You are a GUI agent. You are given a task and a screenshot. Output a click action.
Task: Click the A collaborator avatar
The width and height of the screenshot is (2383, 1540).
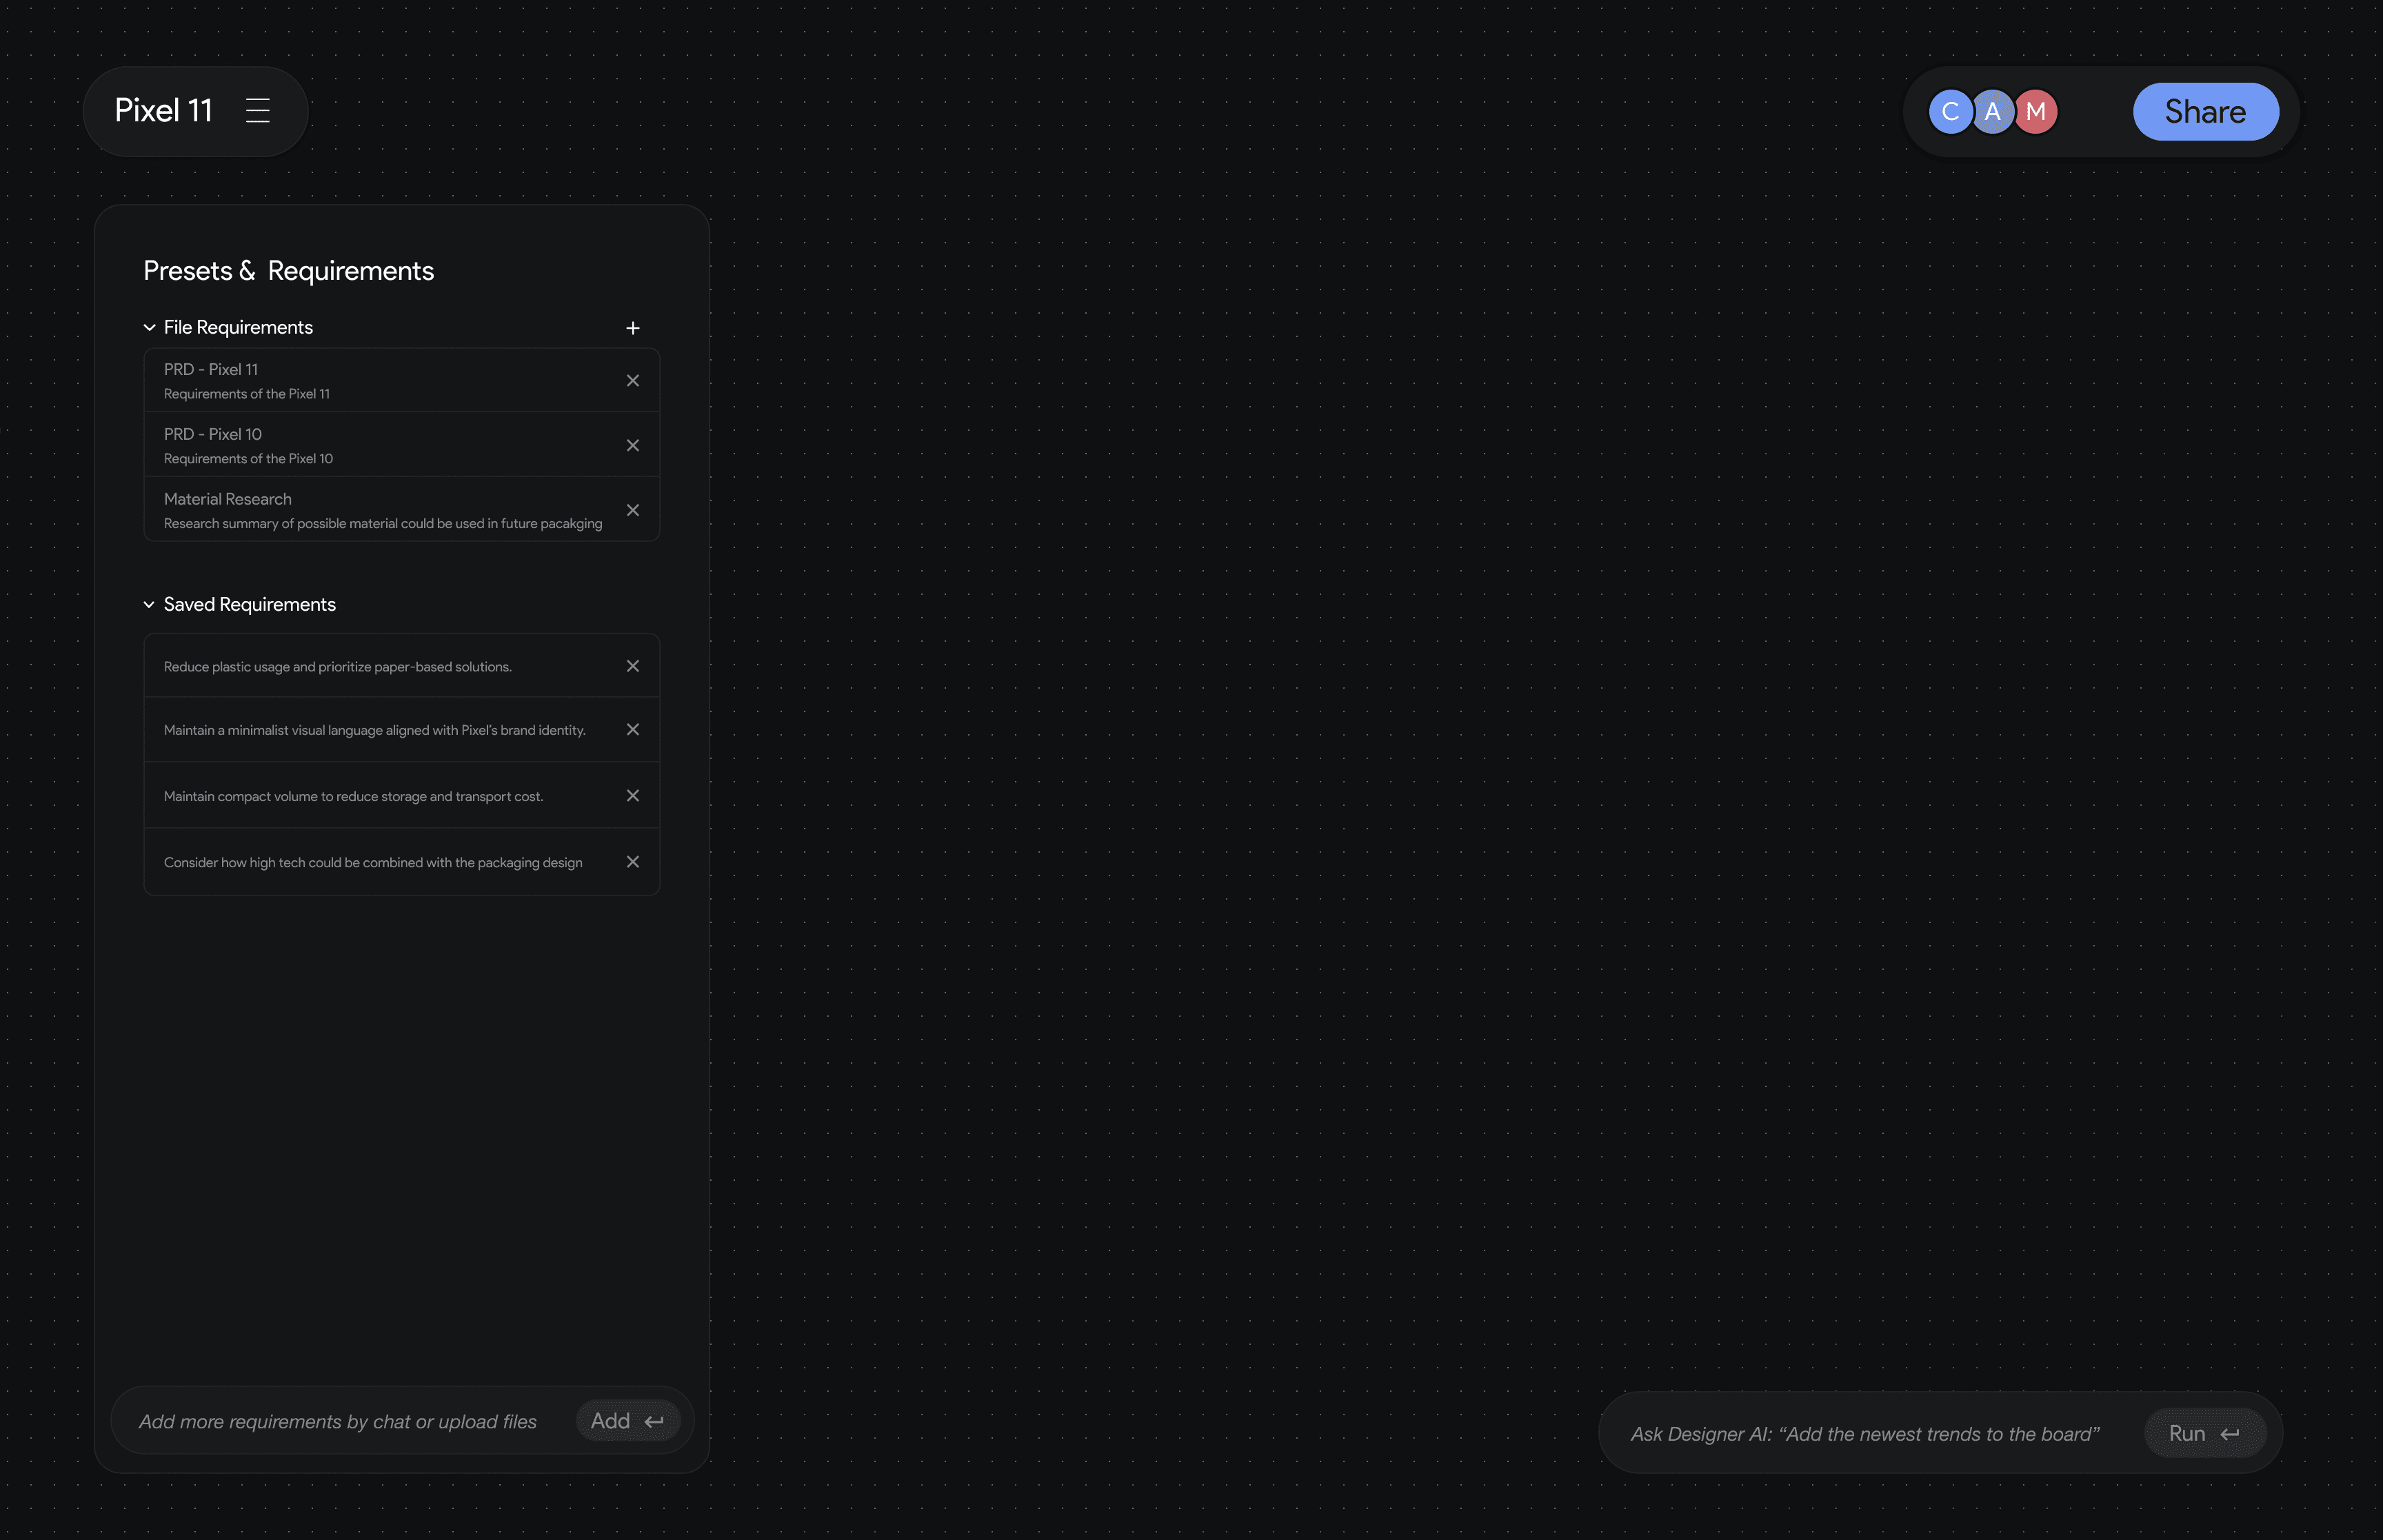coord(1994,112)
